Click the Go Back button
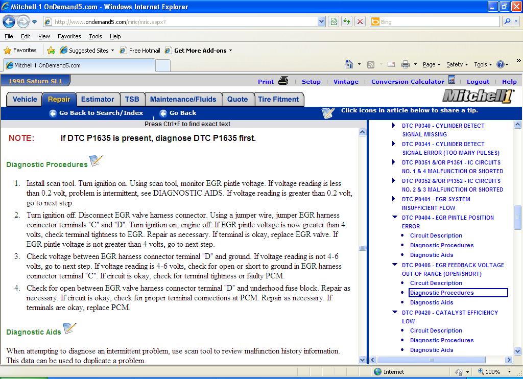The image size is (523, 379). [178, 113]
